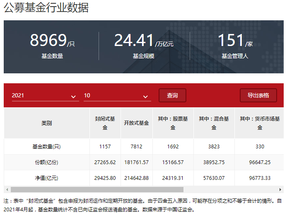
Task: Click the 基金规模 label in banner
Action: click(143, 56)
